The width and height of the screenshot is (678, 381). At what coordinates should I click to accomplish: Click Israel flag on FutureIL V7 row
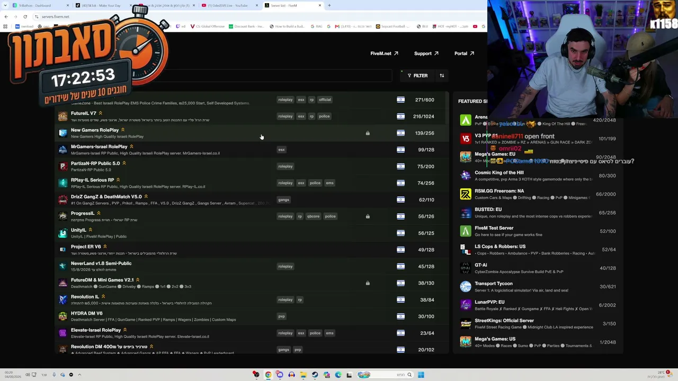pos(400,116)
